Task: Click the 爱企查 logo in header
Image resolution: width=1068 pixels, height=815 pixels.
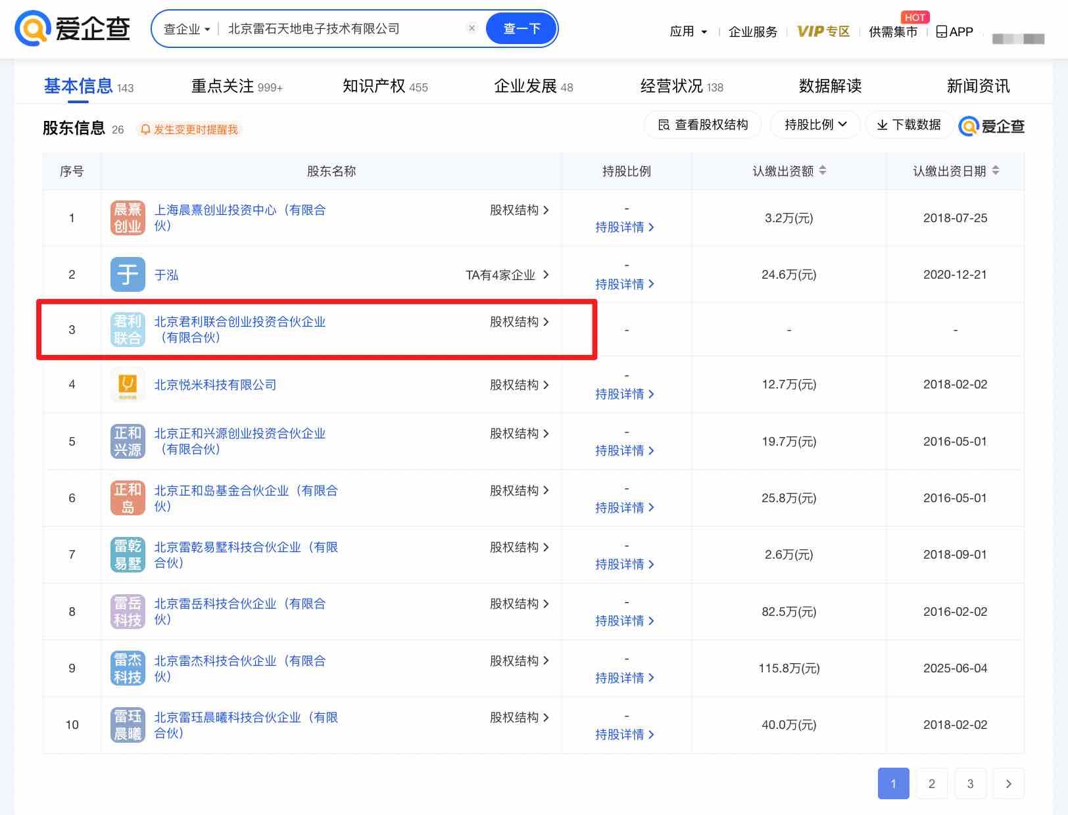Action: [x=72, y=29]
